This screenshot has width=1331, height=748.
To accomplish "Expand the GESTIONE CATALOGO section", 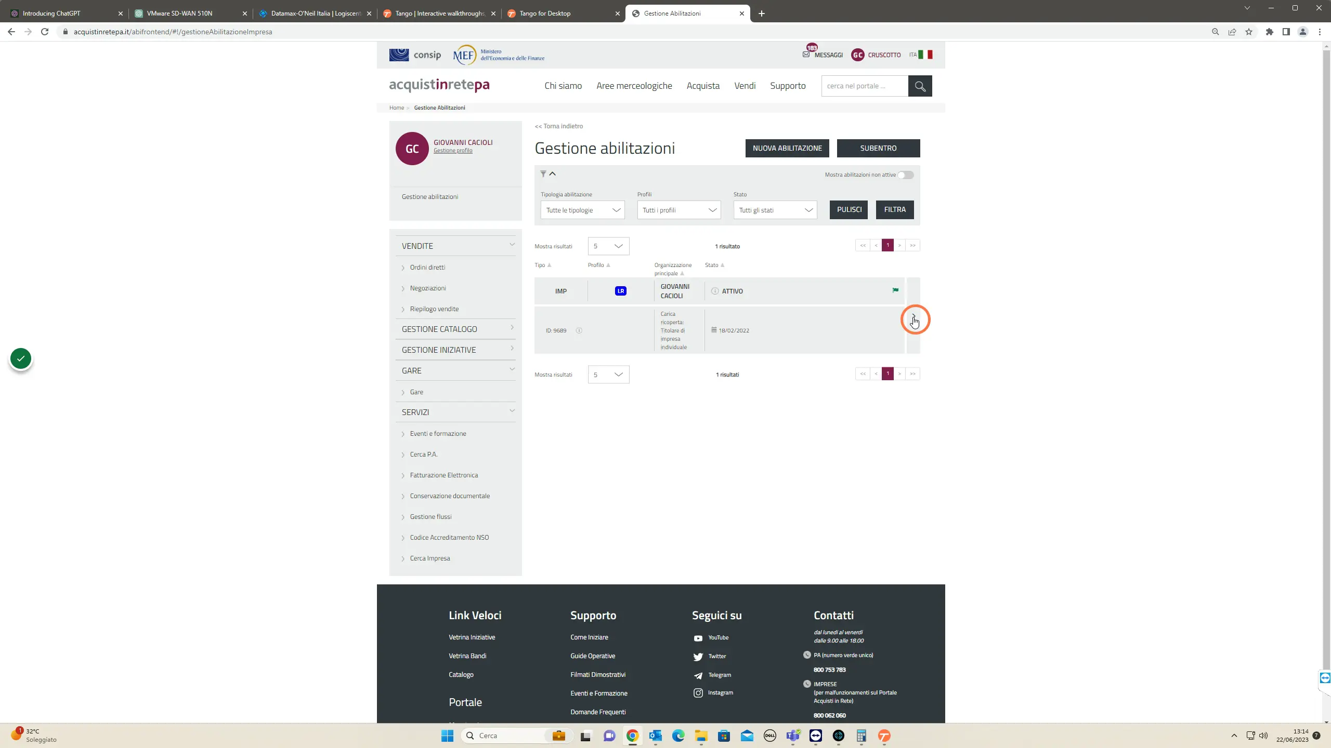I will click(512, 328).
